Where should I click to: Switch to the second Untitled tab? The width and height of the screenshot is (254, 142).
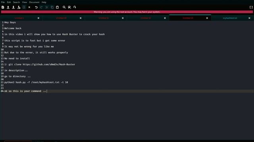click(x=61, y=18)
